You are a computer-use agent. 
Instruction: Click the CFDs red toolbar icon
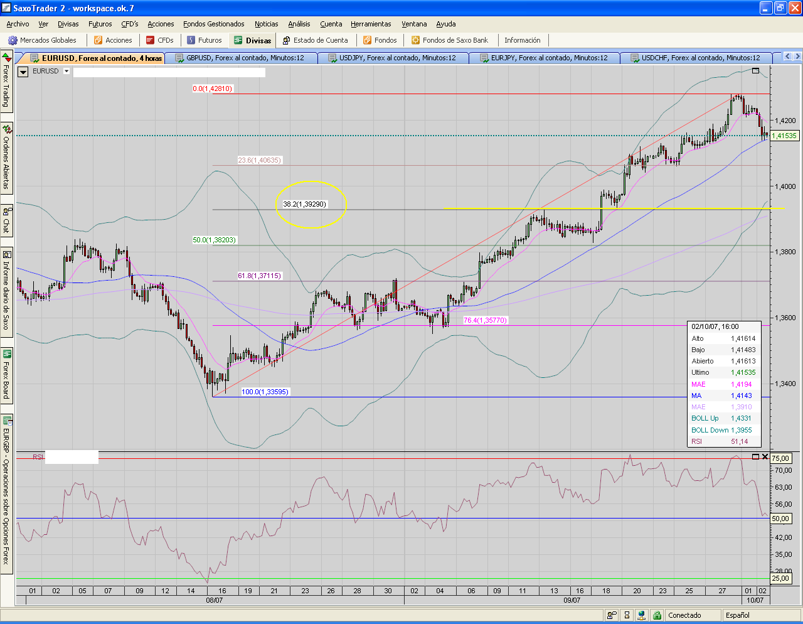(150, 40)
